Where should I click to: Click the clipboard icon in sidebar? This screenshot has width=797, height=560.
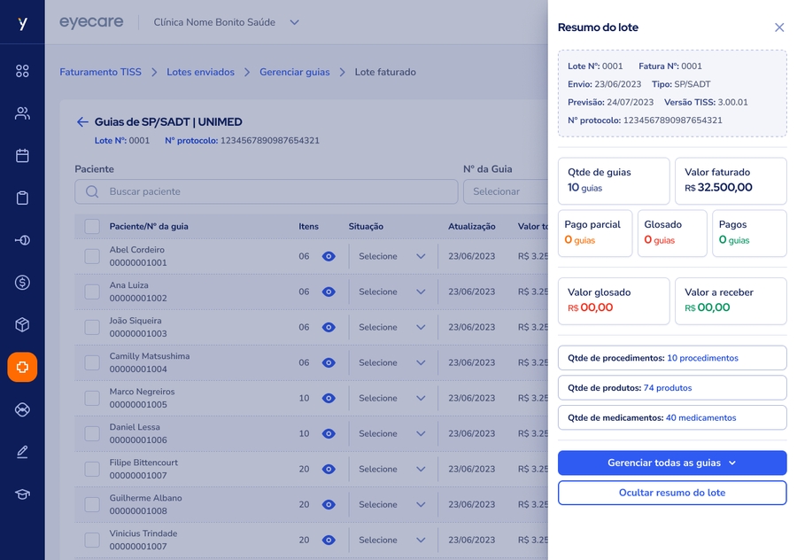(x=22, y=198)
